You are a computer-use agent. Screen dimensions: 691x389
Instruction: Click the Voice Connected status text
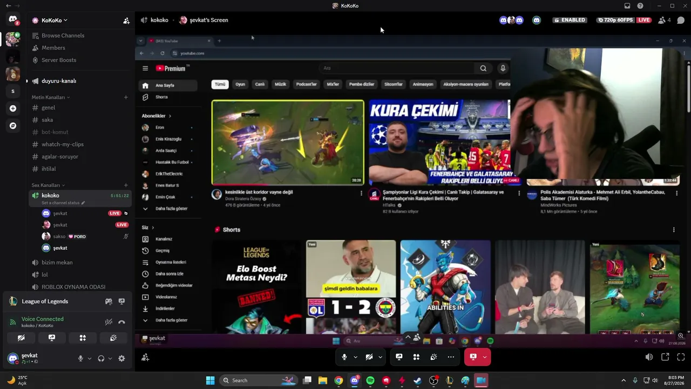43,319
